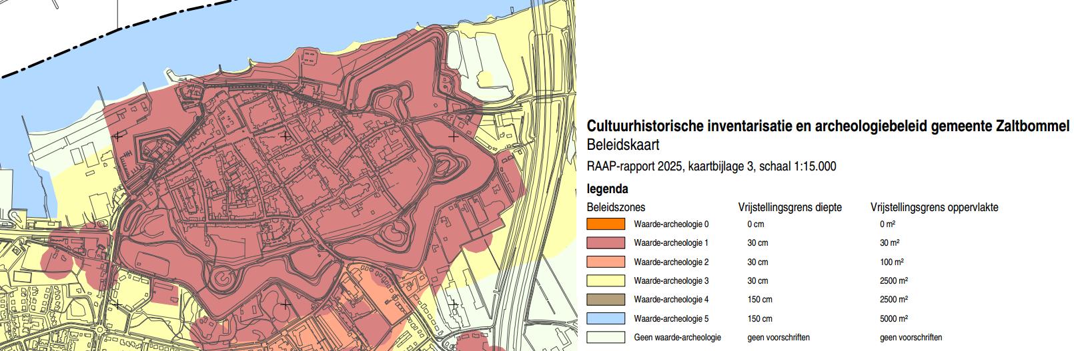Click the brown Waarde-archeologie 4 swatch
The image size is (1074, 351).
coord(606,299)
